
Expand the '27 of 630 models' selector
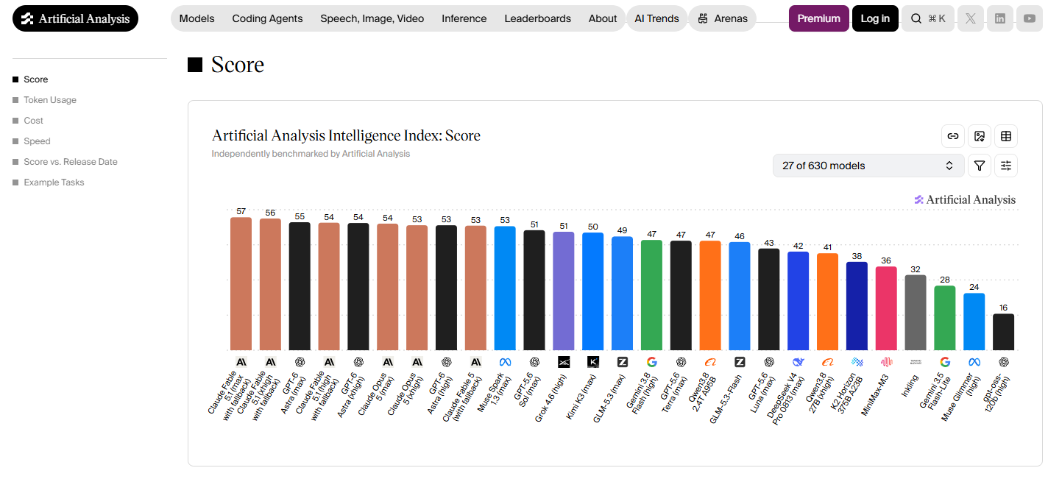pyautogui.click(x=868, y=166)
